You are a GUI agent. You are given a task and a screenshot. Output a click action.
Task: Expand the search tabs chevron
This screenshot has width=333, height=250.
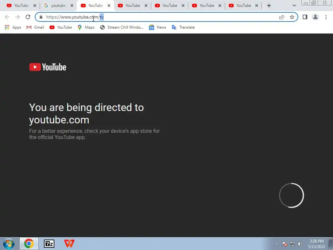pos(294,6)
